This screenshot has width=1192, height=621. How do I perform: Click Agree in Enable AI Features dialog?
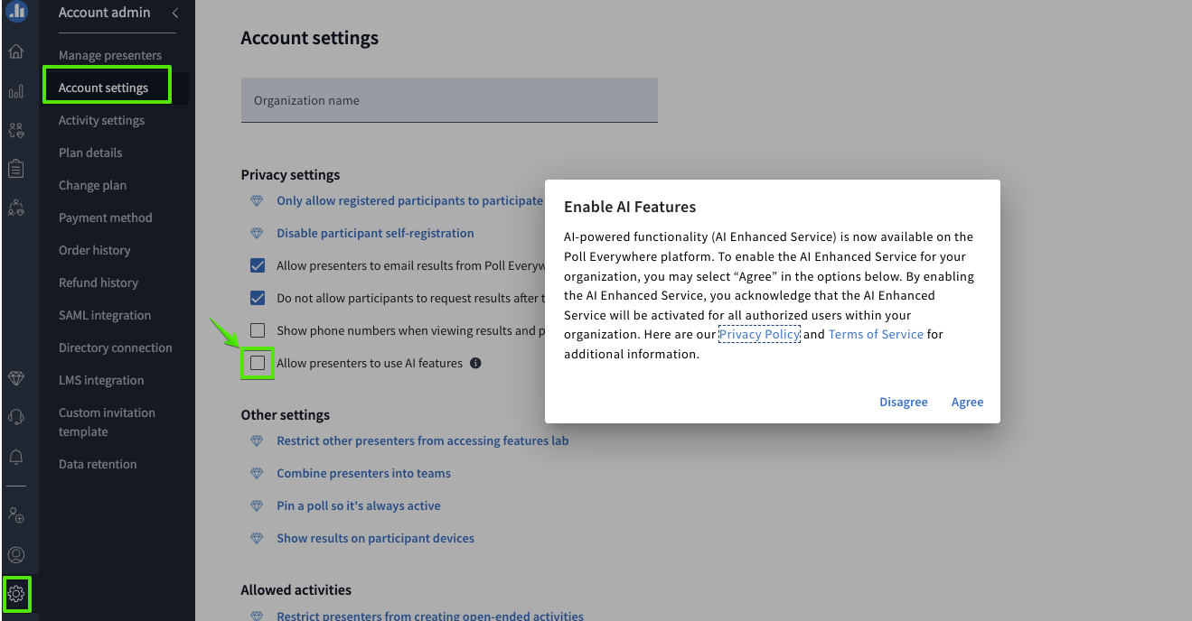tap(967, 402)
